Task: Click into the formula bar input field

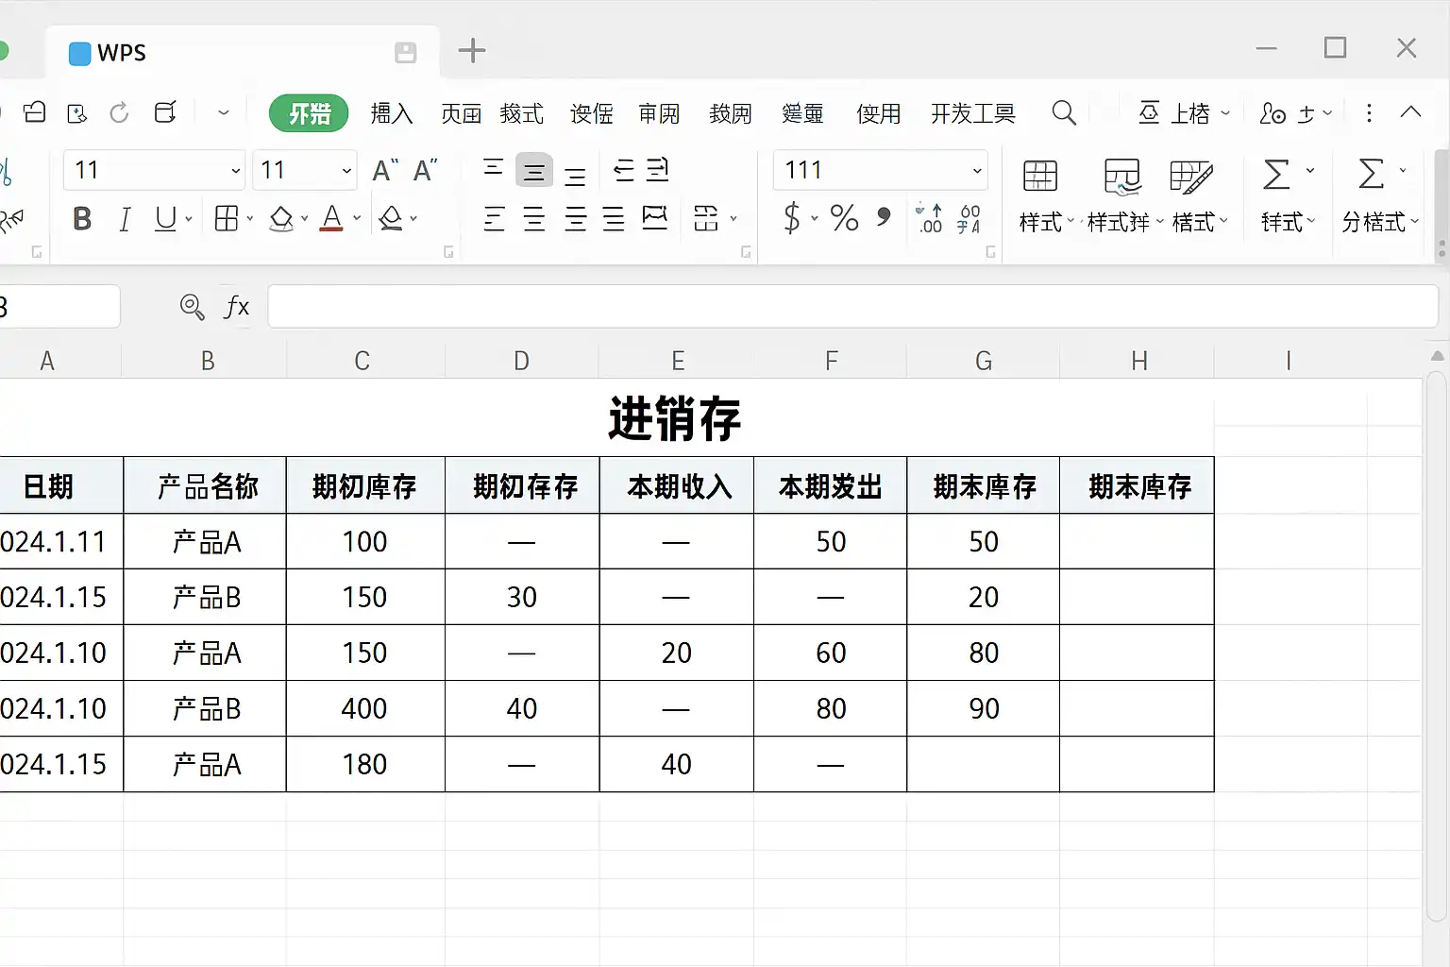Action: click(x=850, y=307)
